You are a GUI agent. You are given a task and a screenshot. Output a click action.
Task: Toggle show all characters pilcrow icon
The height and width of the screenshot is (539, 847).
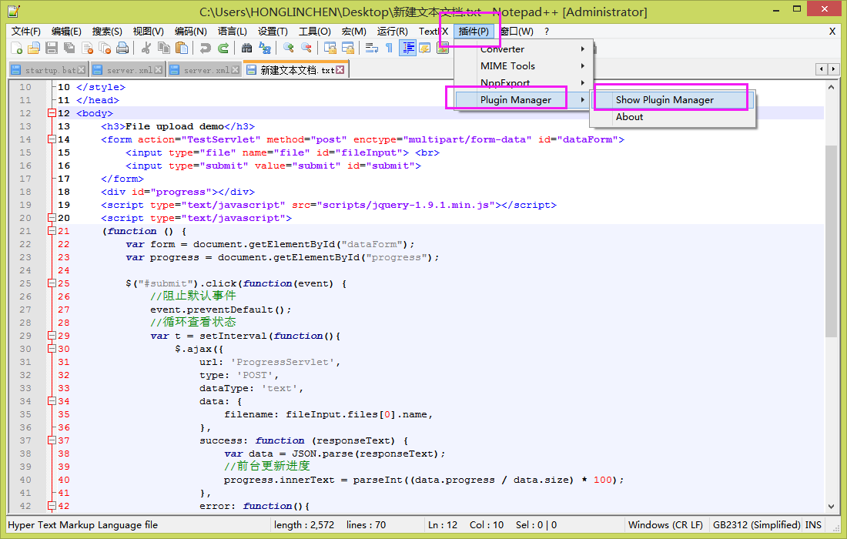[389, 49]
